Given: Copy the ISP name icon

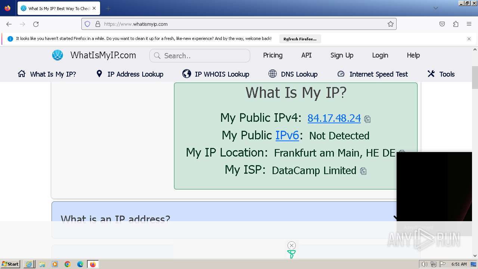Looking at the screenshot, I should click(363, 171).
